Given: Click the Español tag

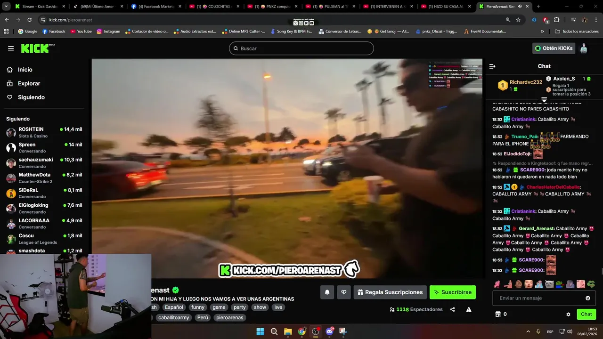Looking at the screenshot, I should tap(174, 307).
